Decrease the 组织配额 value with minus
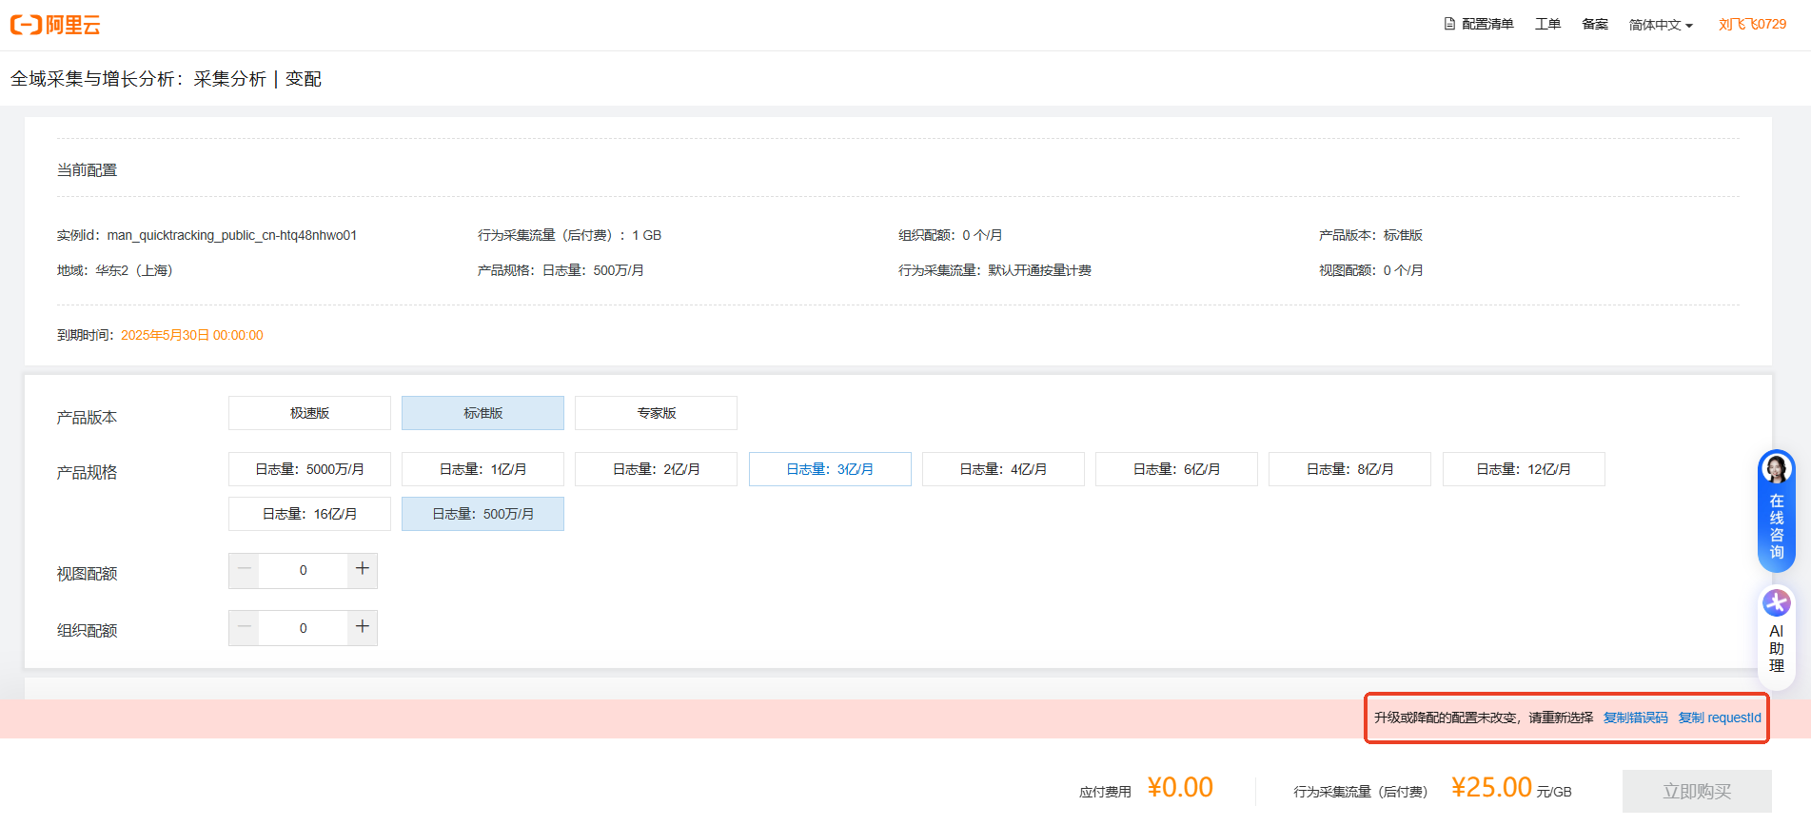Screen dimensions: 1811x826 coord(244,628)
